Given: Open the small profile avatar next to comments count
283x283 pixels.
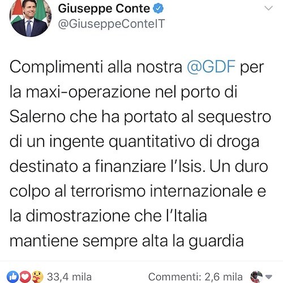Looking at the screenshot, I should (x=256, y=277).
